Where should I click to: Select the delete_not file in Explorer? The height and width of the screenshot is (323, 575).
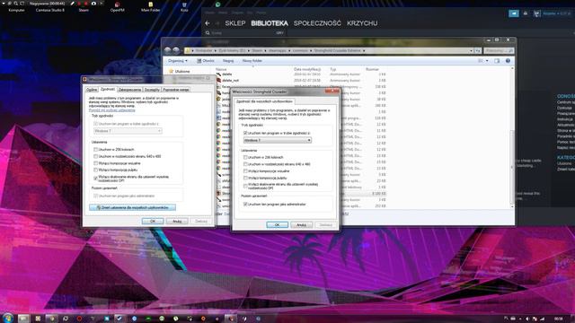click(x=230, y=80)
